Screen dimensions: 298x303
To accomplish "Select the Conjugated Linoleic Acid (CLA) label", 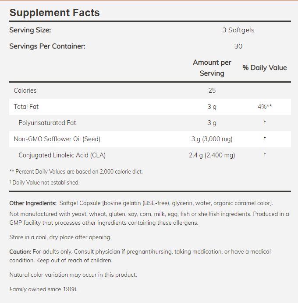I will click(x=62, y=155).
